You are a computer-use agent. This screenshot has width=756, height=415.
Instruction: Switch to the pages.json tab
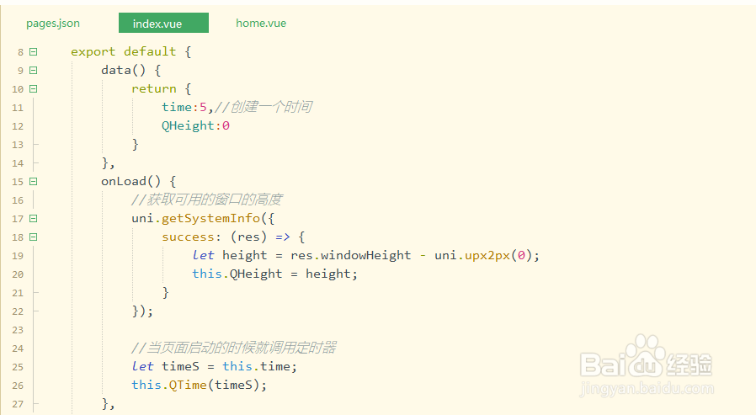tap(53, 23)
